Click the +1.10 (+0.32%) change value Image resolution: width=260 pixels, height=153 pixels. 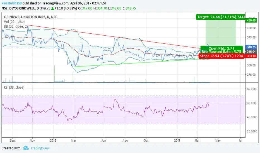[66, 8]
